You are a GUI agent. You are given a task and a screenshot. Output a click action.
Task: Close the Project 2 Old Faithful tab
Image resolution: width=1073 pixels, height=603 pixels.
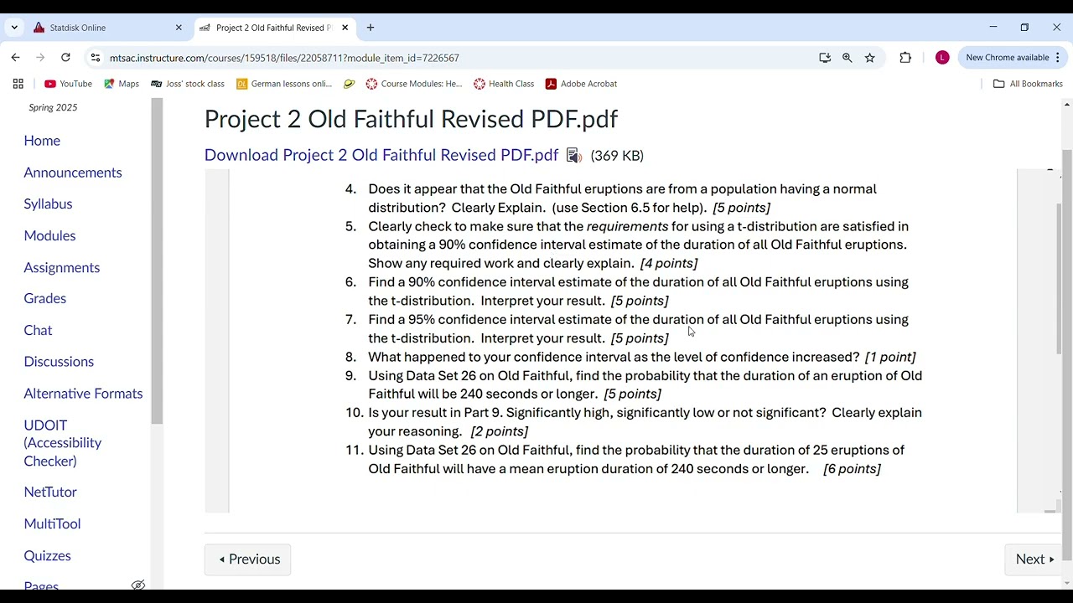345,28
